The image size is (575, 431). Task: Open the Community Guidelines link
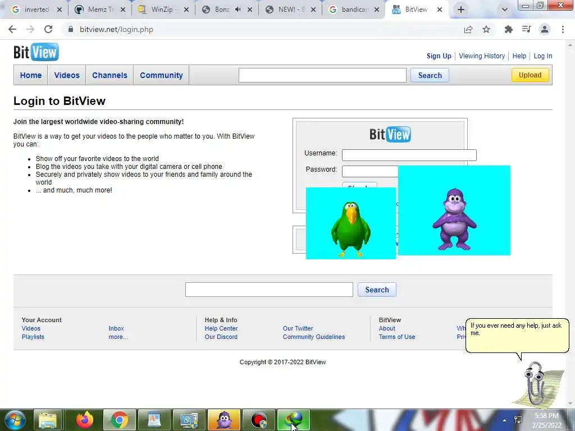coord(314,337)
